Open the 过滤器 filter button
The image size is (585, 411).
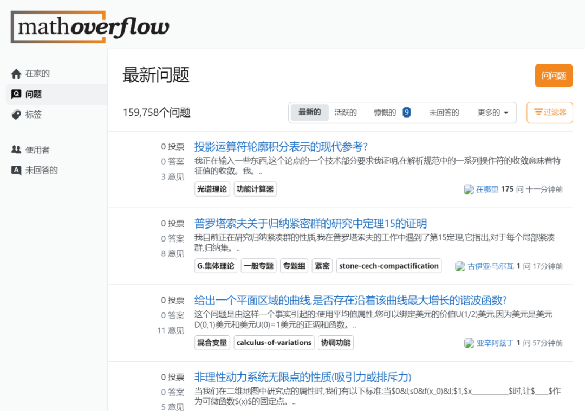click(x=550, y=112)
